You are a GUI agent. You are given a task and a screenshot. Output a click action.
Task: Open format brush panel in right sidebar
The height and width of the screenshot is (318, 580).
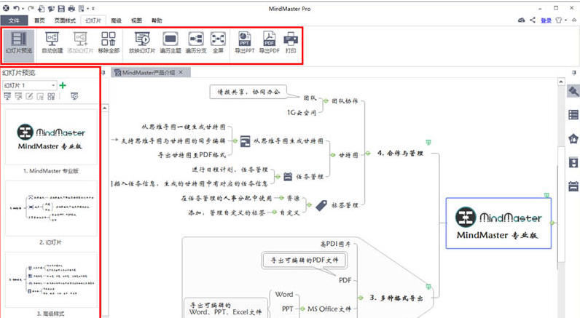pyautogui.click(x=573, y=91)
